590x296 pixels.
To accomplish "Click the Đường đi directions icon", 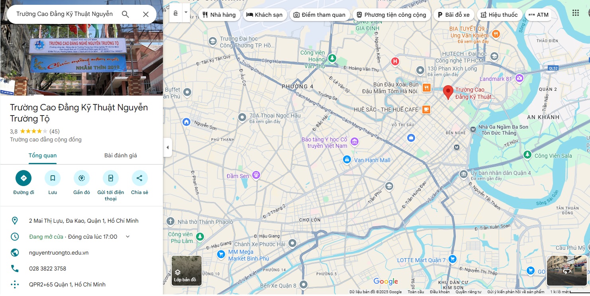I will (x=24, y=178).
